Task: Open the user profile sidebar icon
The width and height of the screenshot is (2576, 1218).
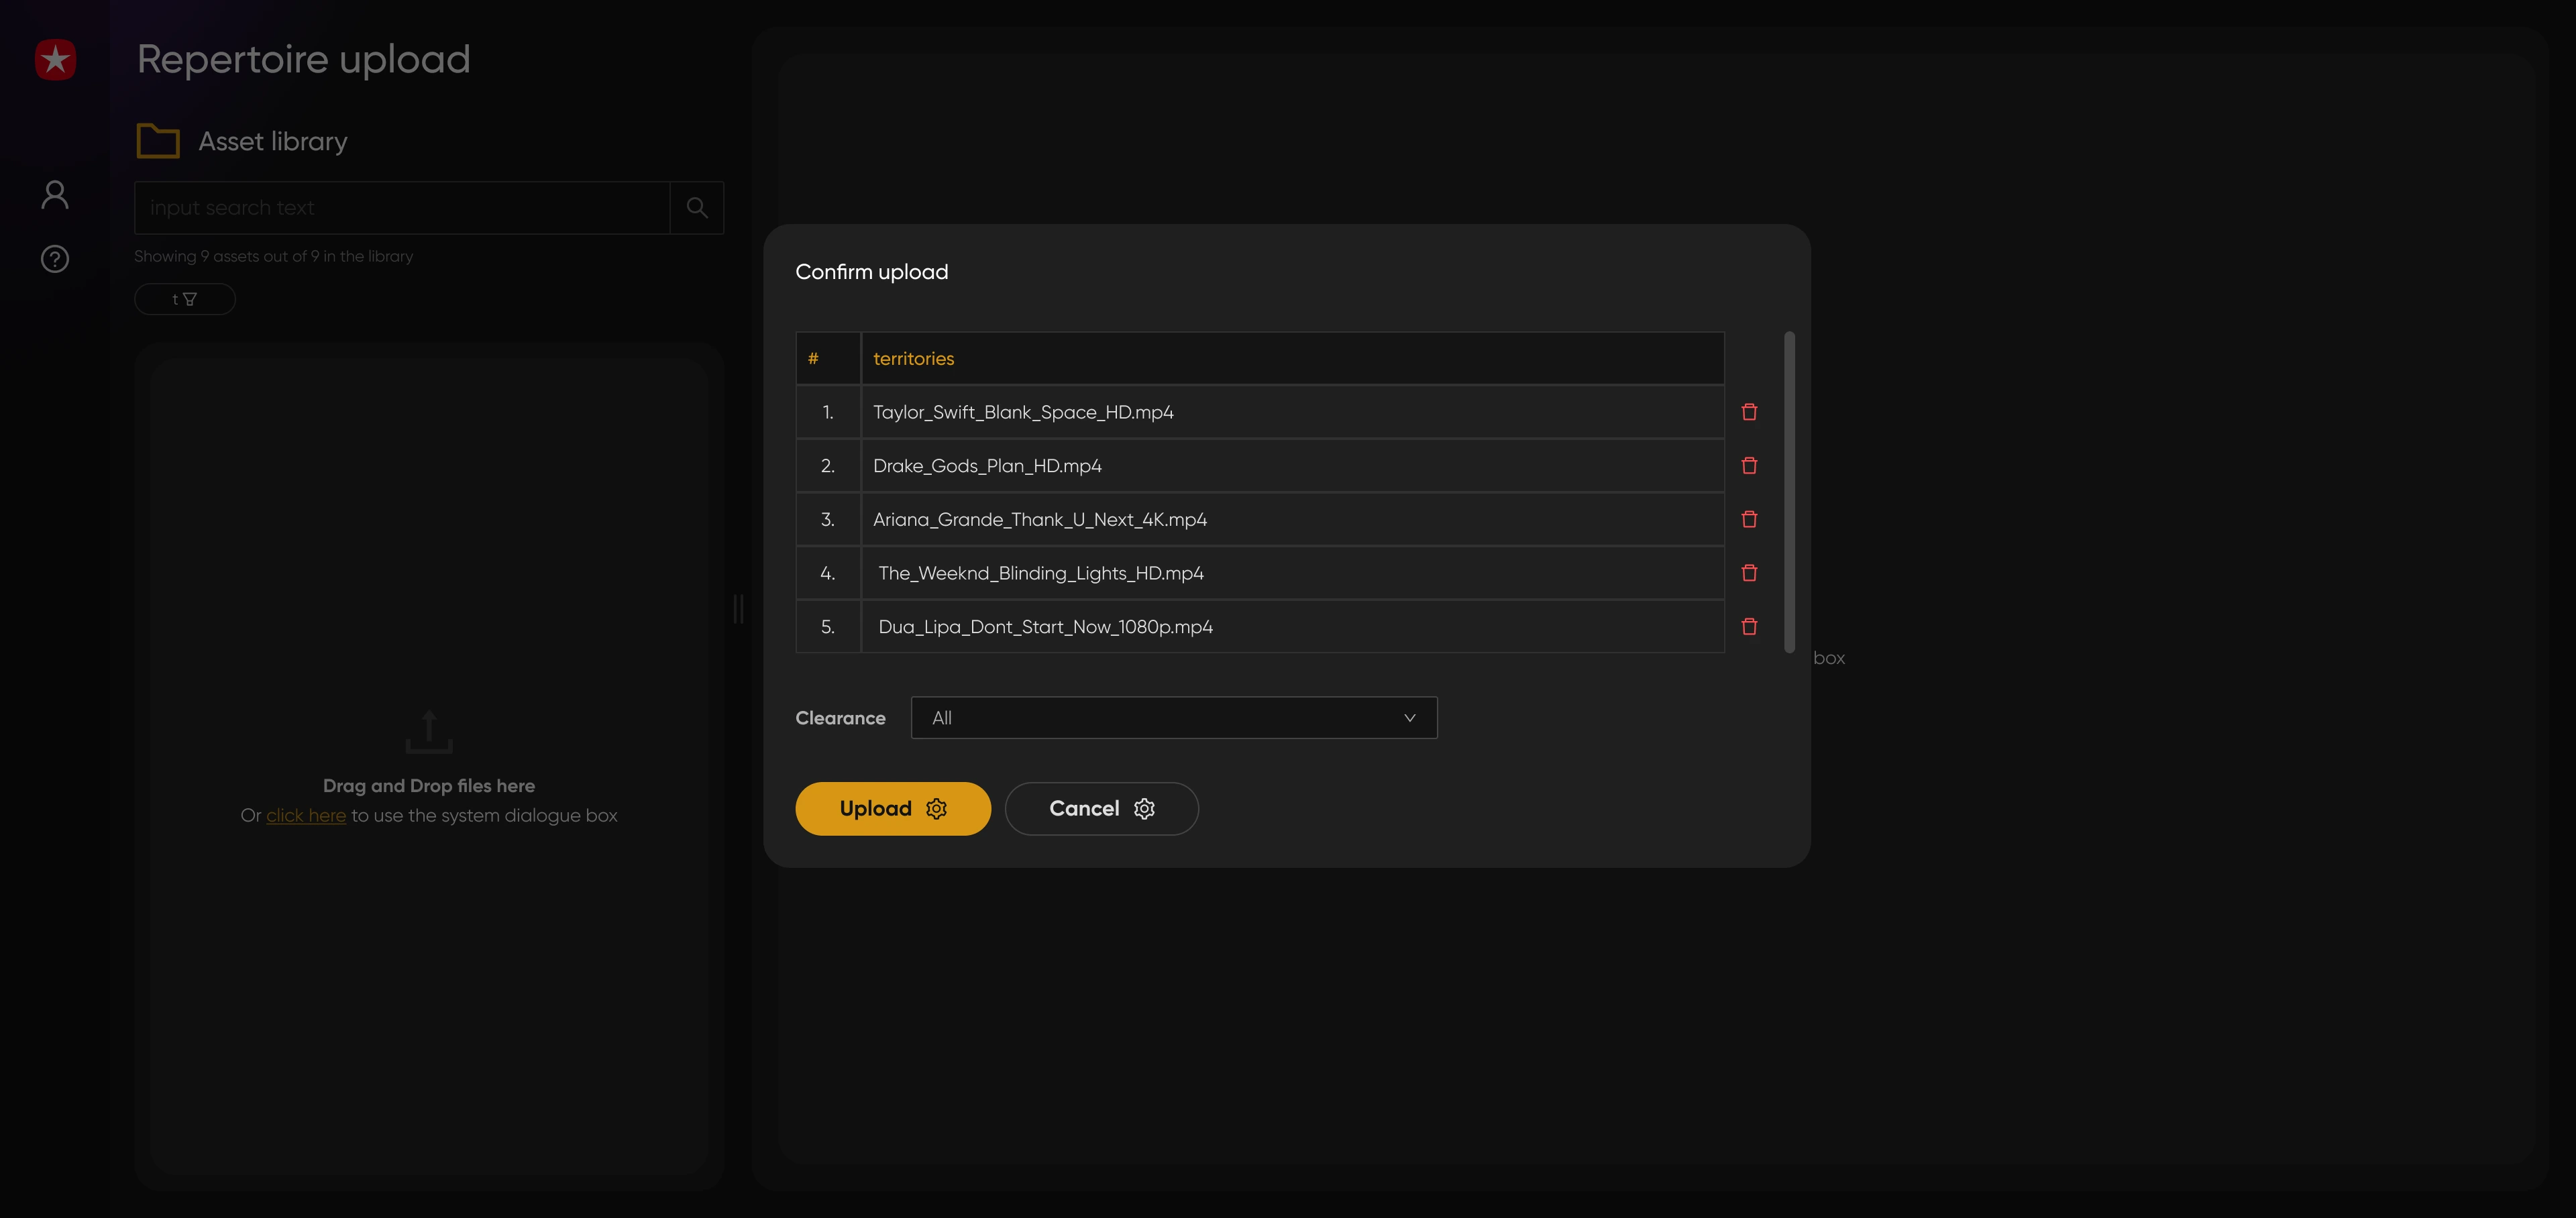Action: [x=55, y=195]
